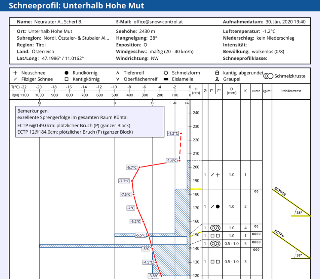320x279 pixels.
Task: Click the -4.5°C temperature label
Action: coord(148,262)
